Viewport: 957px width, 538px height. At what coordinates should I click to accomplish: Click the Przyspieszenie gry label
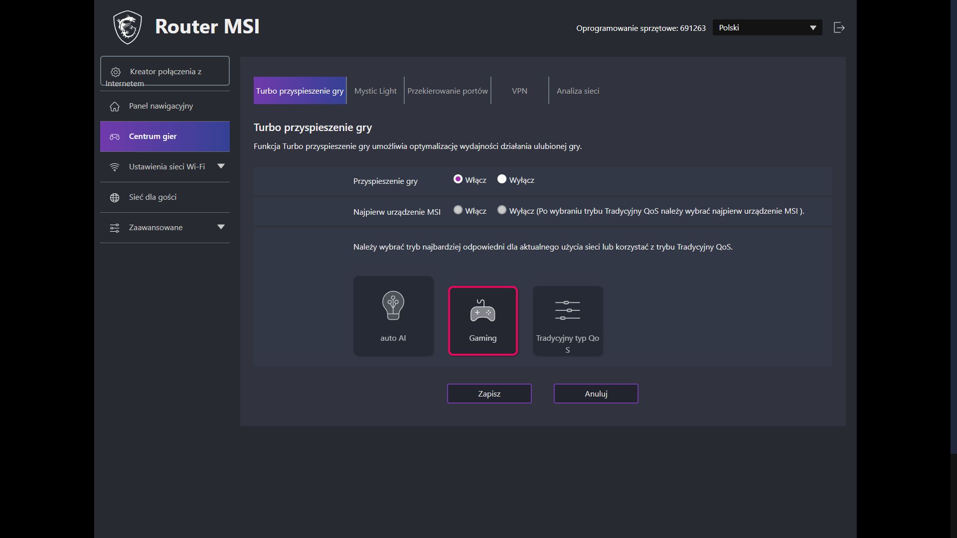385,181
